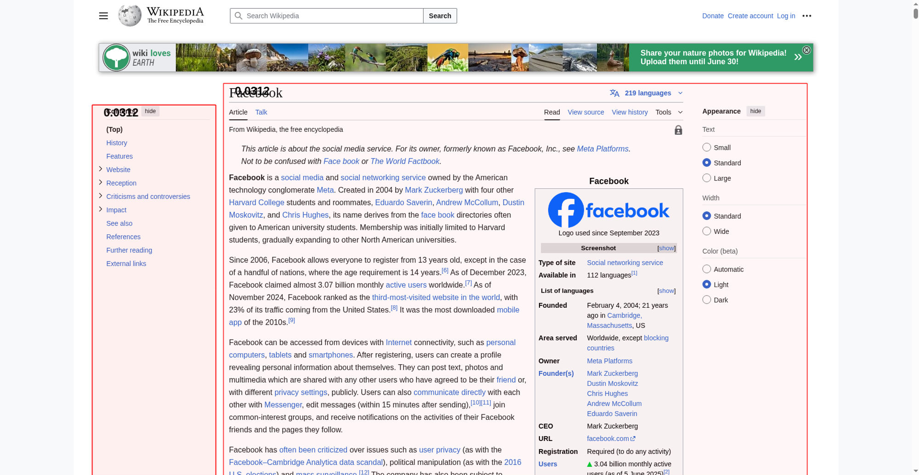919x475 pixels.
Task: Expand Criticisms and controversies section
Action: (x=101, y=196)
